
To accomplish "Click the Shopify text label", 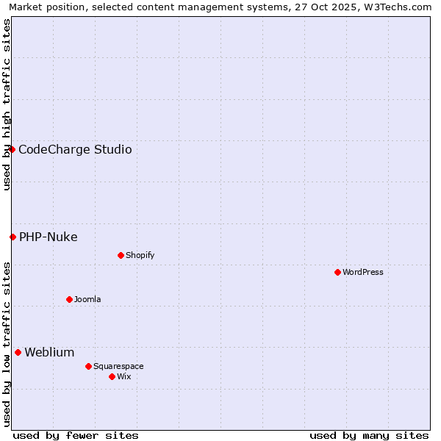I will click(140, 255).
